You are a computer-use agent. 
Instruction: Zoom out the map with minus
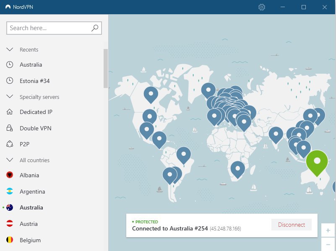328,244
